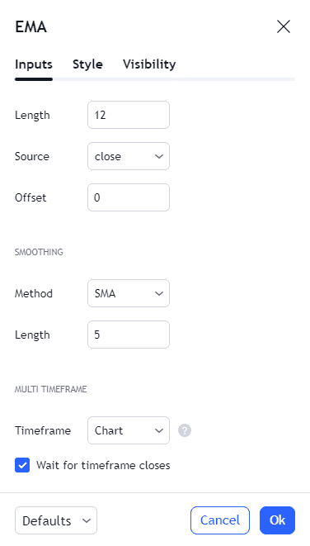Close the EMA settings dialog

(x=284, y=26)
